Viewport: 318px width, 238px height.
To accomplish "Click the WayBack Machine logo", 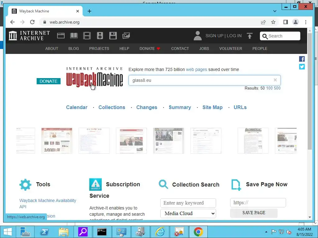I will point(94,77).
